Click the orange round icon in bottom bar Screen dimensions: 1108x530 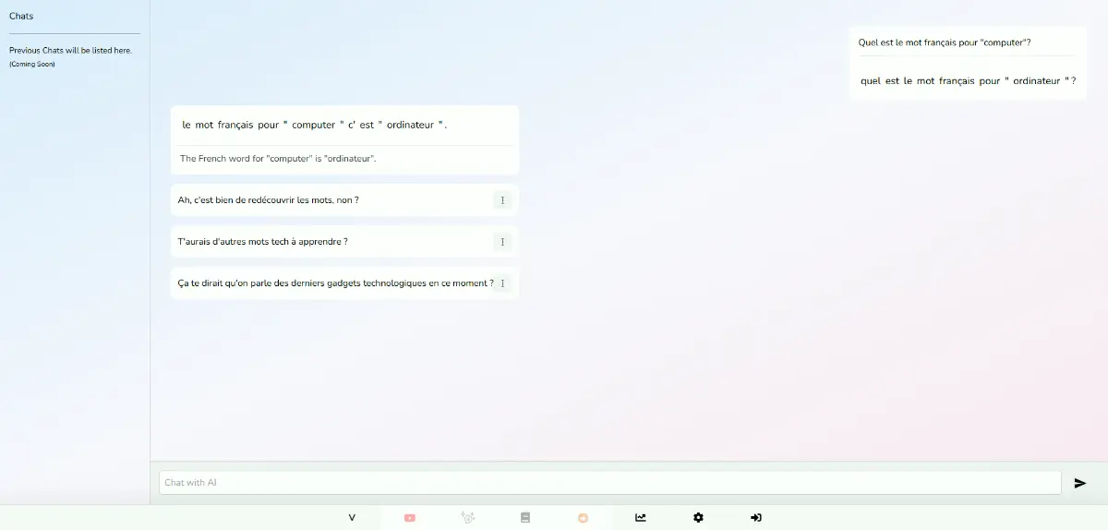click(x=583, y=518)
